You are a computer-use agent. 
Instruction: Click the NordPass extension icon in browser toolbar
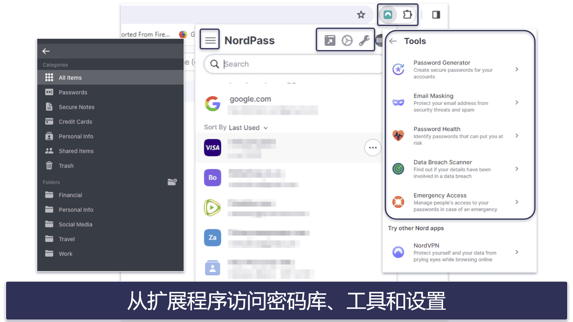pos(388,15)
